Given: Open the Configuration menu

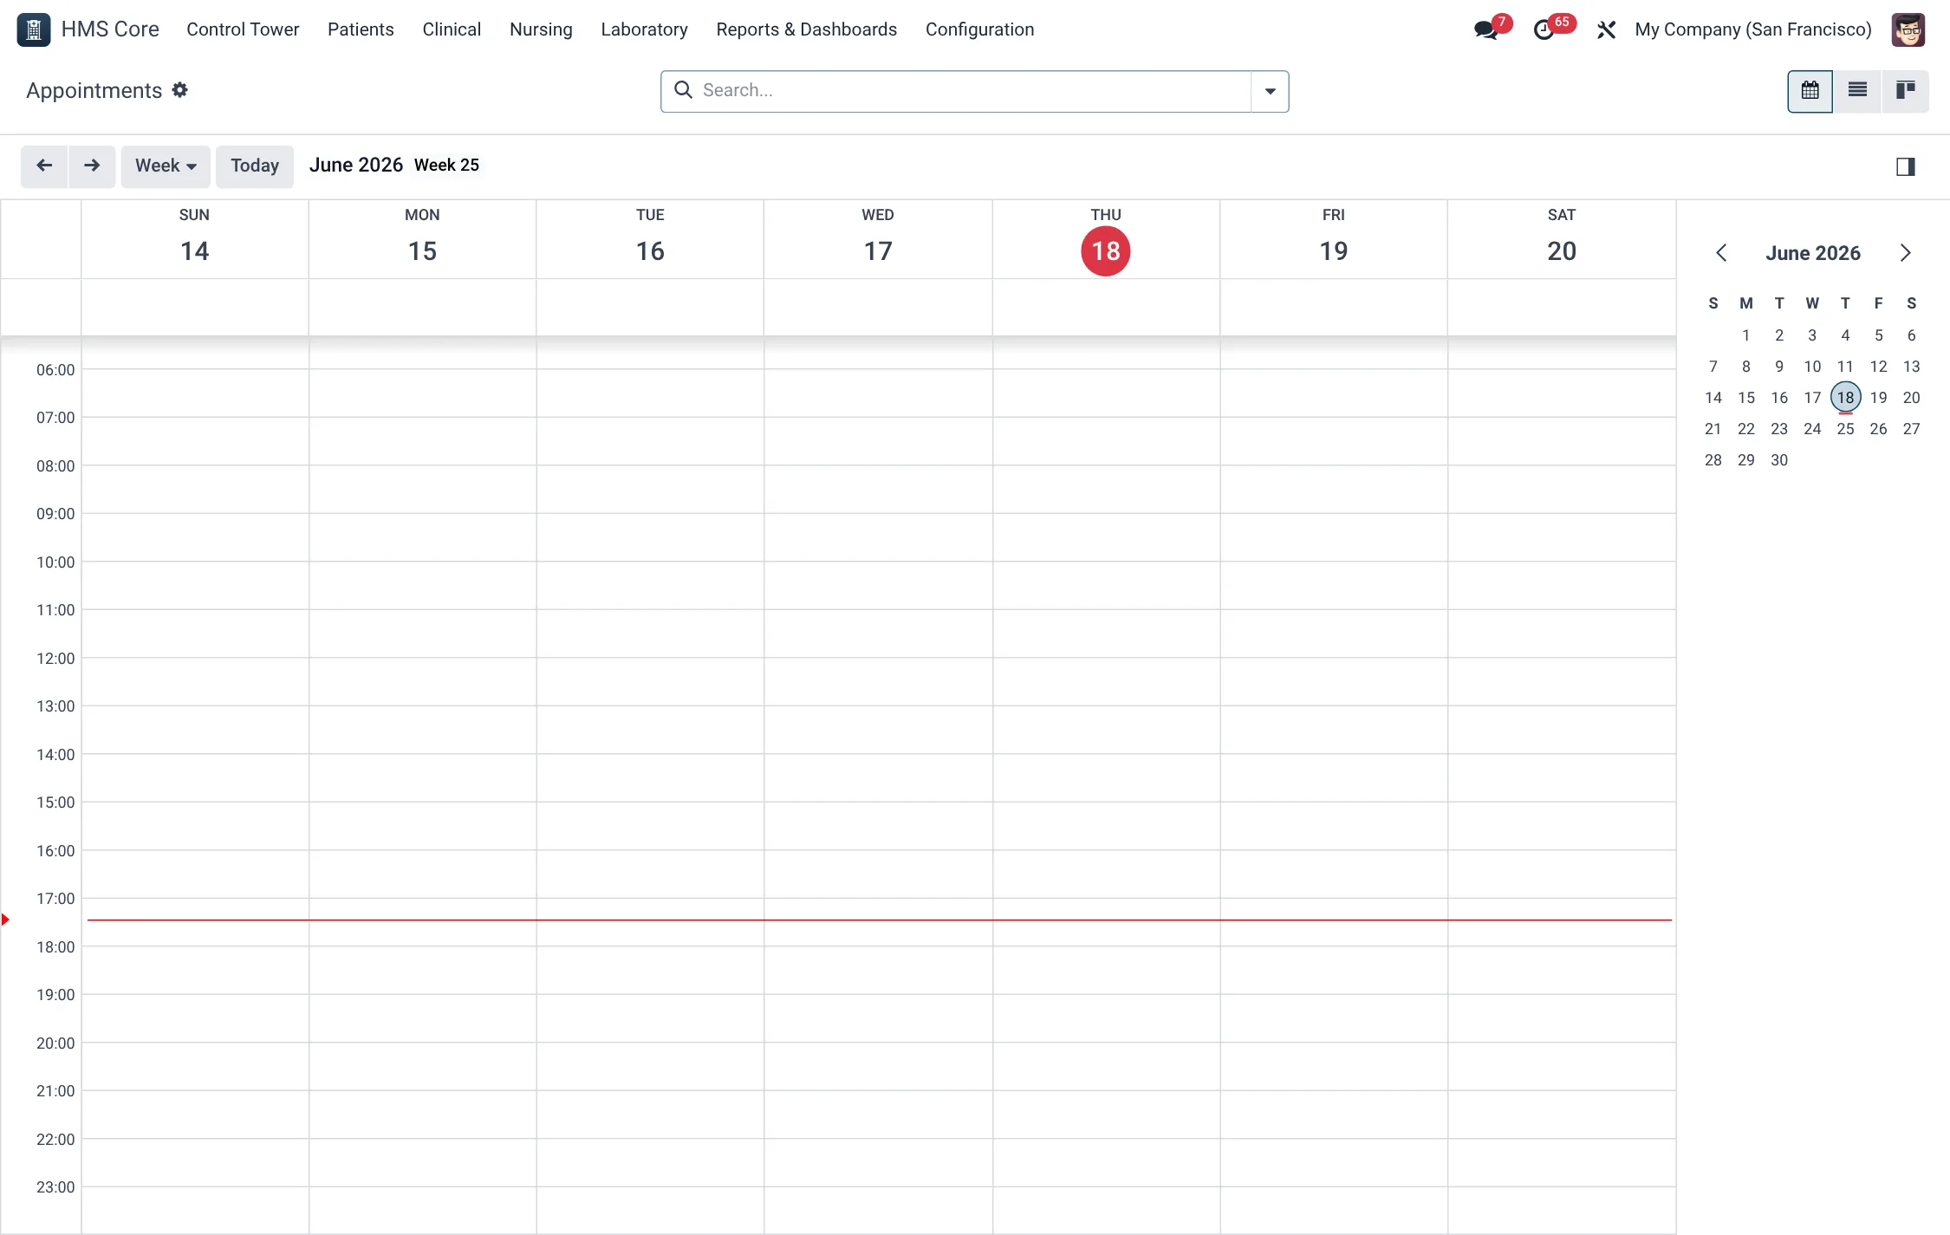Looking at the screenshot, I should pyautogui.click(x=979, y=29).
